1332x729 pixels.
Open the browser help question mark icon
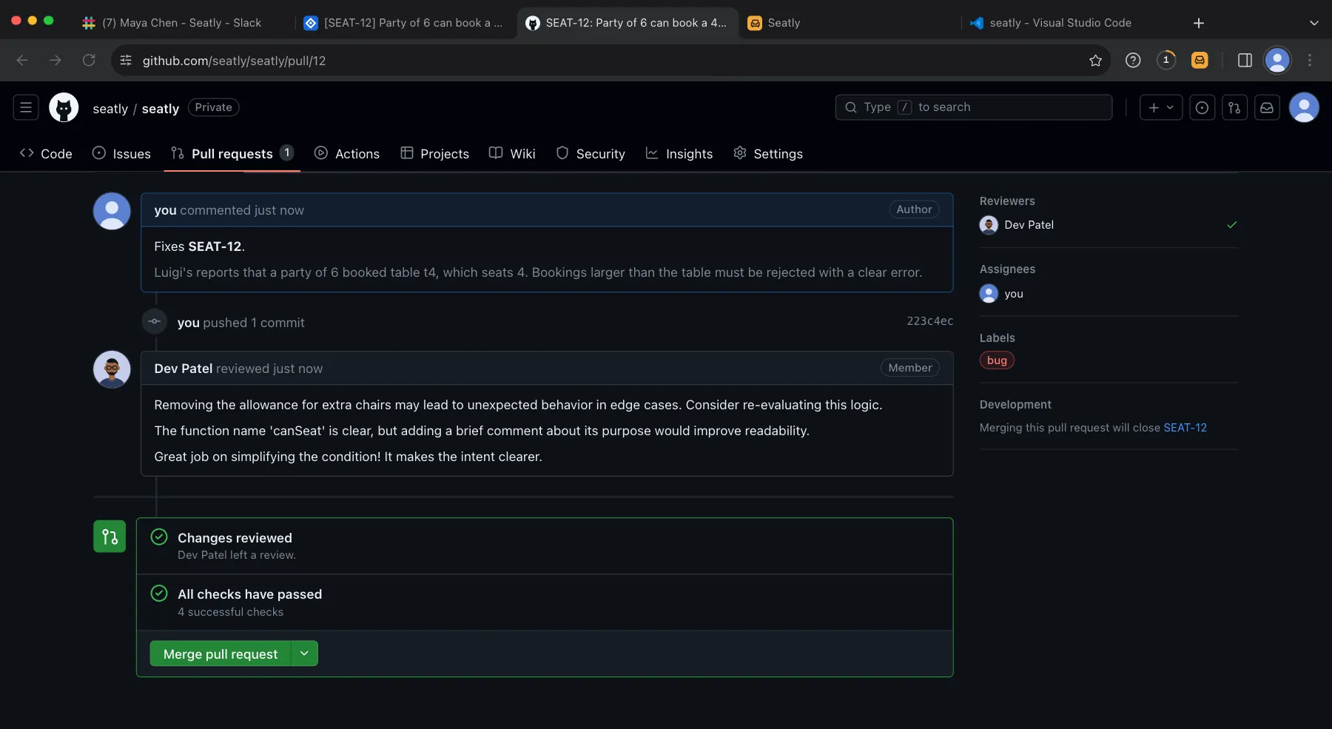(1133, 61)
